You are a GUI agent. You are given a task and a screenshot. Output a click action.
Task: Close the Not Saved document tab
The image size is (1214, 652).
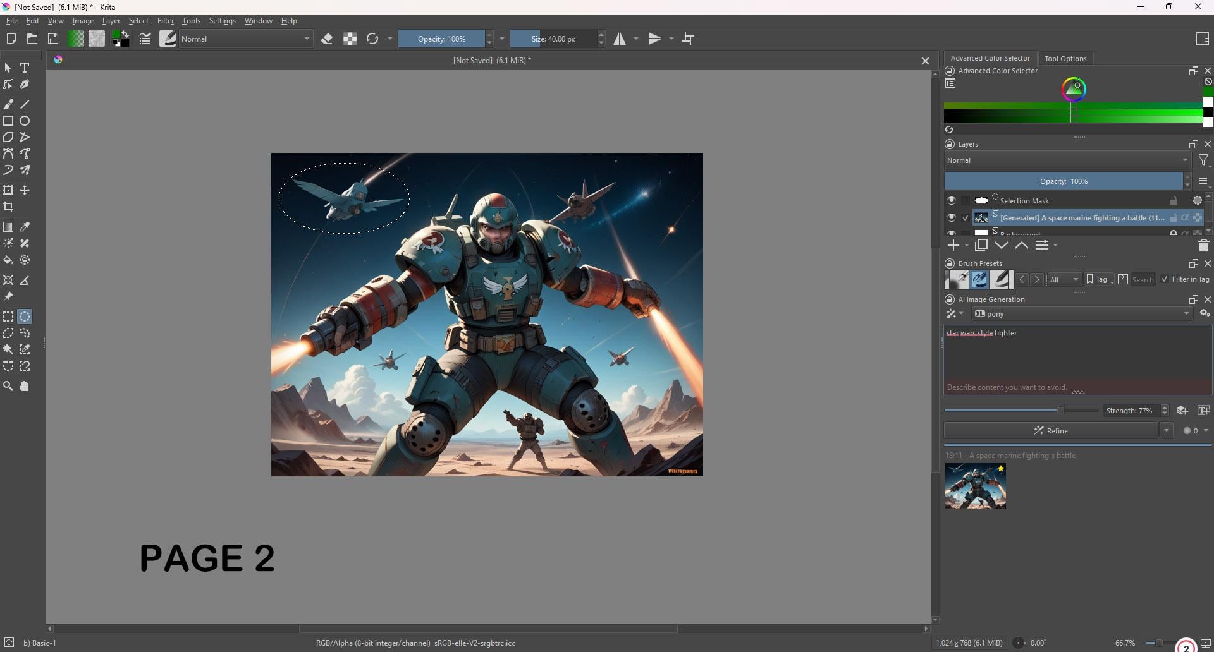coord(925,61)
